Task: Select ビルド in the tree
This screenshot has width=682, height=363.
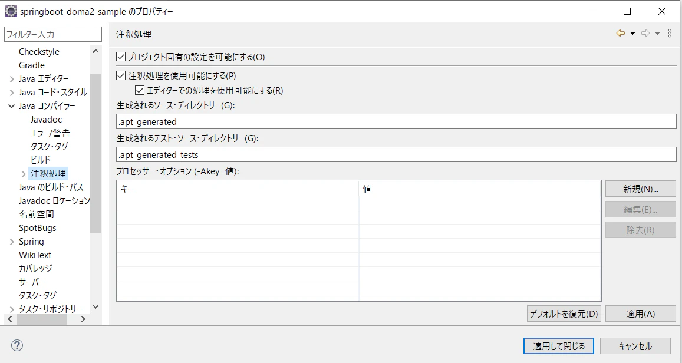Action: point(41,160)
